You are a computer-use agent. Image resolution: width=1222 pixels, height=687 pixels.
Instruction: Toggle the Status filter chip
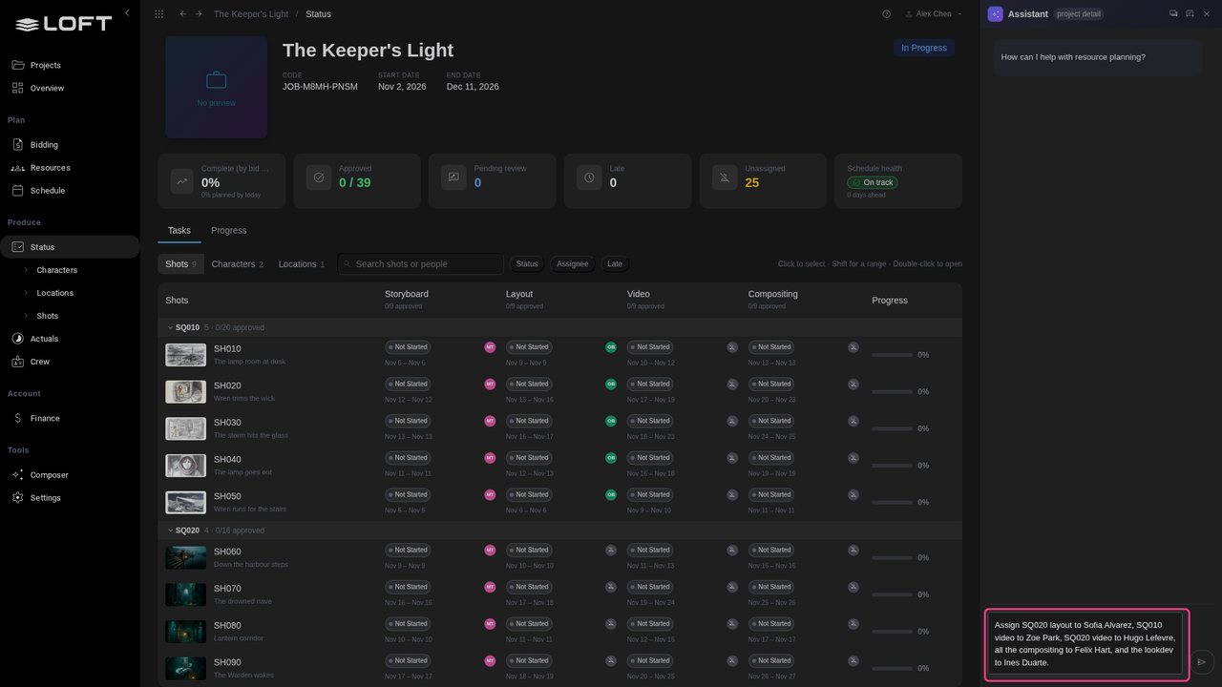coord(527,264)
